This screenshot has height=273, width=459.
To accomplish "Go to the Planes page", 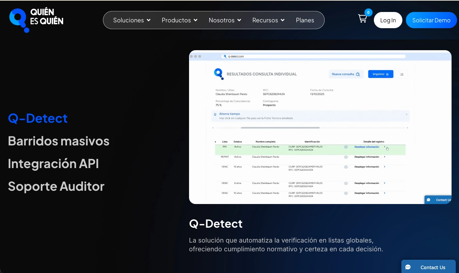I will (x=305, y=20).
